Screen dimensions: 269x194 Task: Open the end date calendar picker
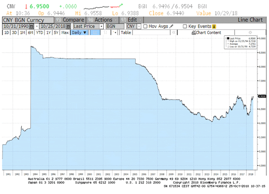[69, 26]
